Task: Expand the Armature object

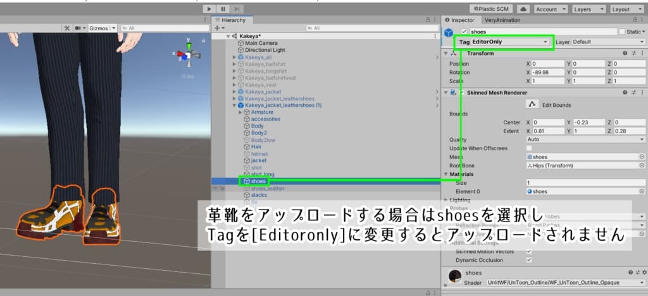Action: click(x=240, y=112)
